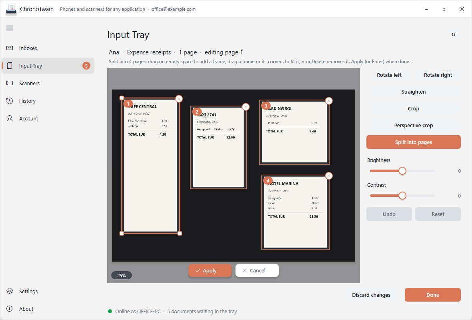Select the Hotel Marina receipt frame

[295, 212]
